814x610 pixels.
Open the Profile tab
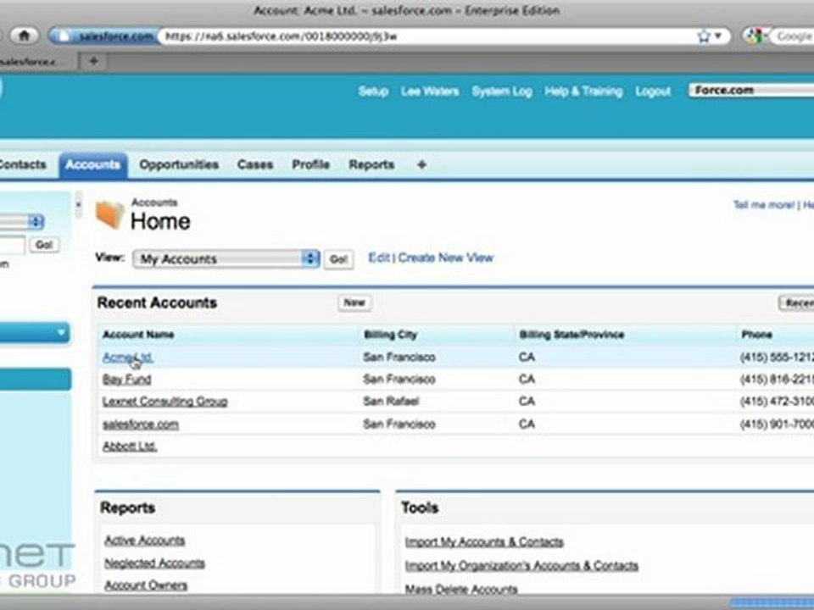[310, 165]
